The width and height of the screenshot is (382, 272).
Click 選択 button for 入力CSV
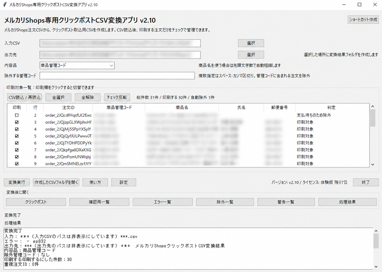[x=251, y=43]
